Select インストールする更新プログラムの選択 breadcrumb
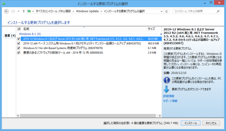The width and height of the screenshot is (226, 131). coord(124,11)
